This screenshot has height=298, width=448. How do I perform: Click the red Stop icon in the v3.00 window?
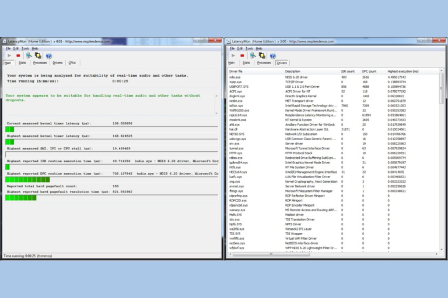[x=242, y=56]
